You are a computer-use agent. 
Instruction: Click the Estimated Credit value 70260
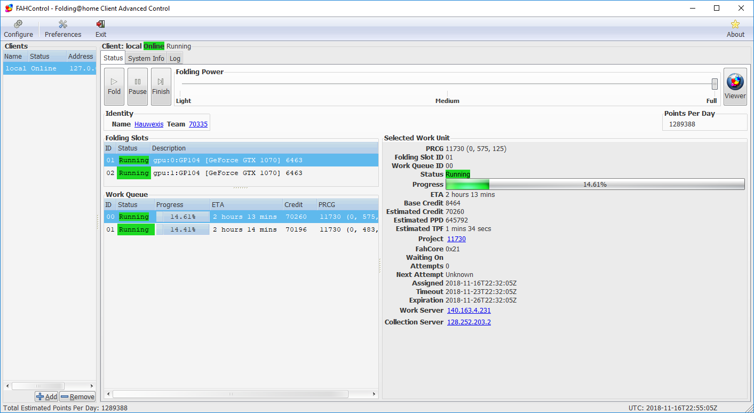click(455, 211)
